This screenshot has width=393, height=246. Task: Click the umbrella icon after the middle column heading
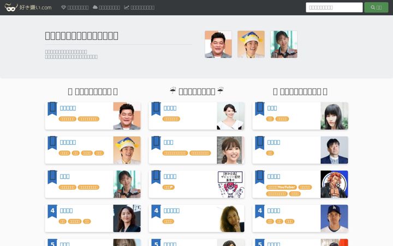coord(221,91)
